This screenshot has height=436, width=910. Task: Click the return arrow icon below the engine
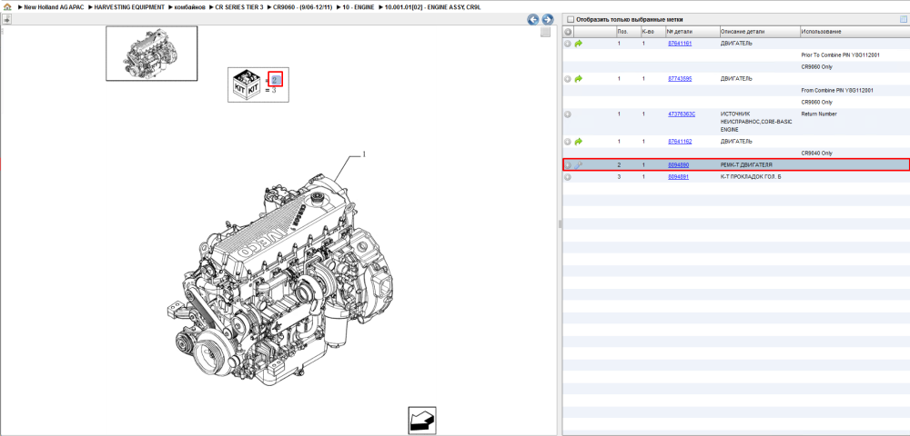pyautogui.click(x=422, y=421)
